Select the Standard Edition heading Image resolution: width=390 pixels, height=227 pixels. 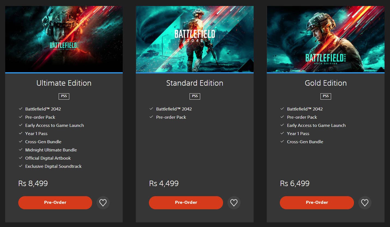pyautogui.click(x=195, y=83)
